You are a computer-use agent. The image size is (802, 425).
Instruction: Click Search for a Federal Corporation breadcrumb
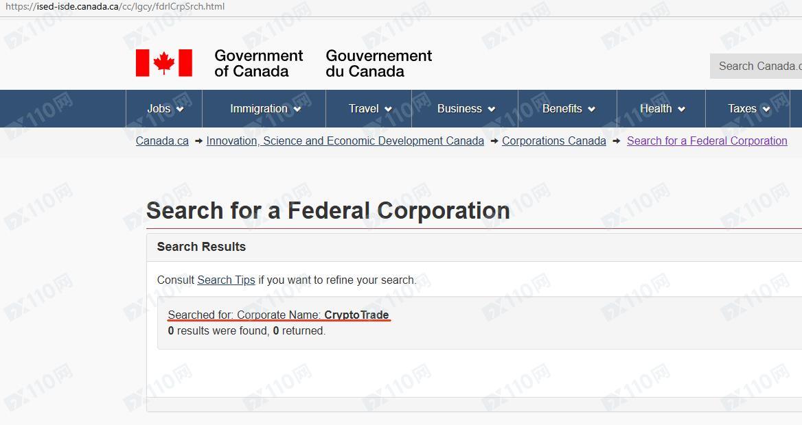tap(707, 141)
